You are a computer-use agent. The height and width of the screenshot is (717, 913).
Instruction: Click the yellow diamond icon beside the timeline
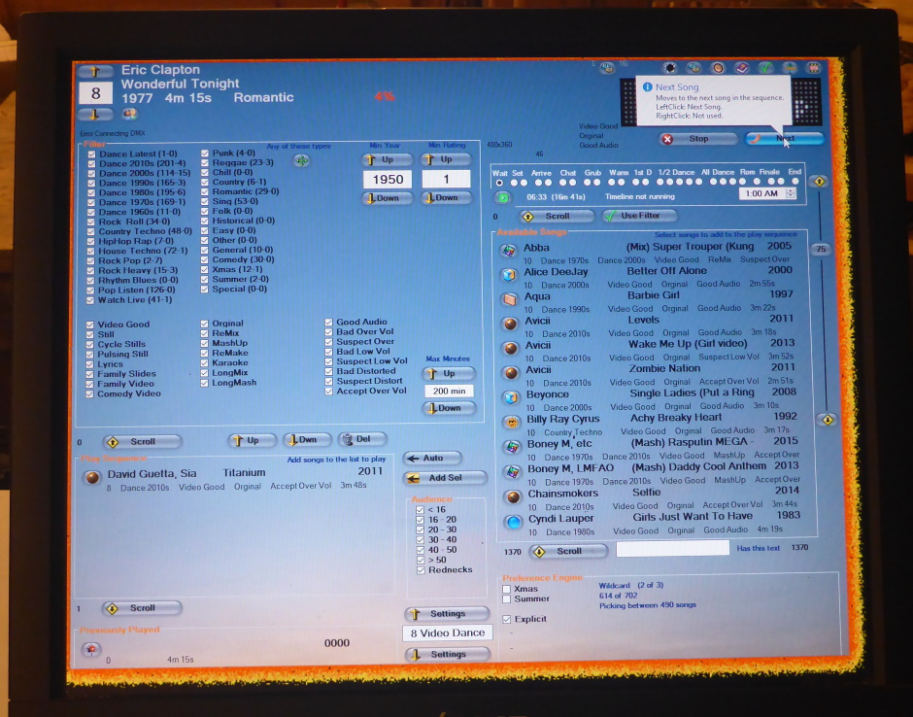(819, 181)
